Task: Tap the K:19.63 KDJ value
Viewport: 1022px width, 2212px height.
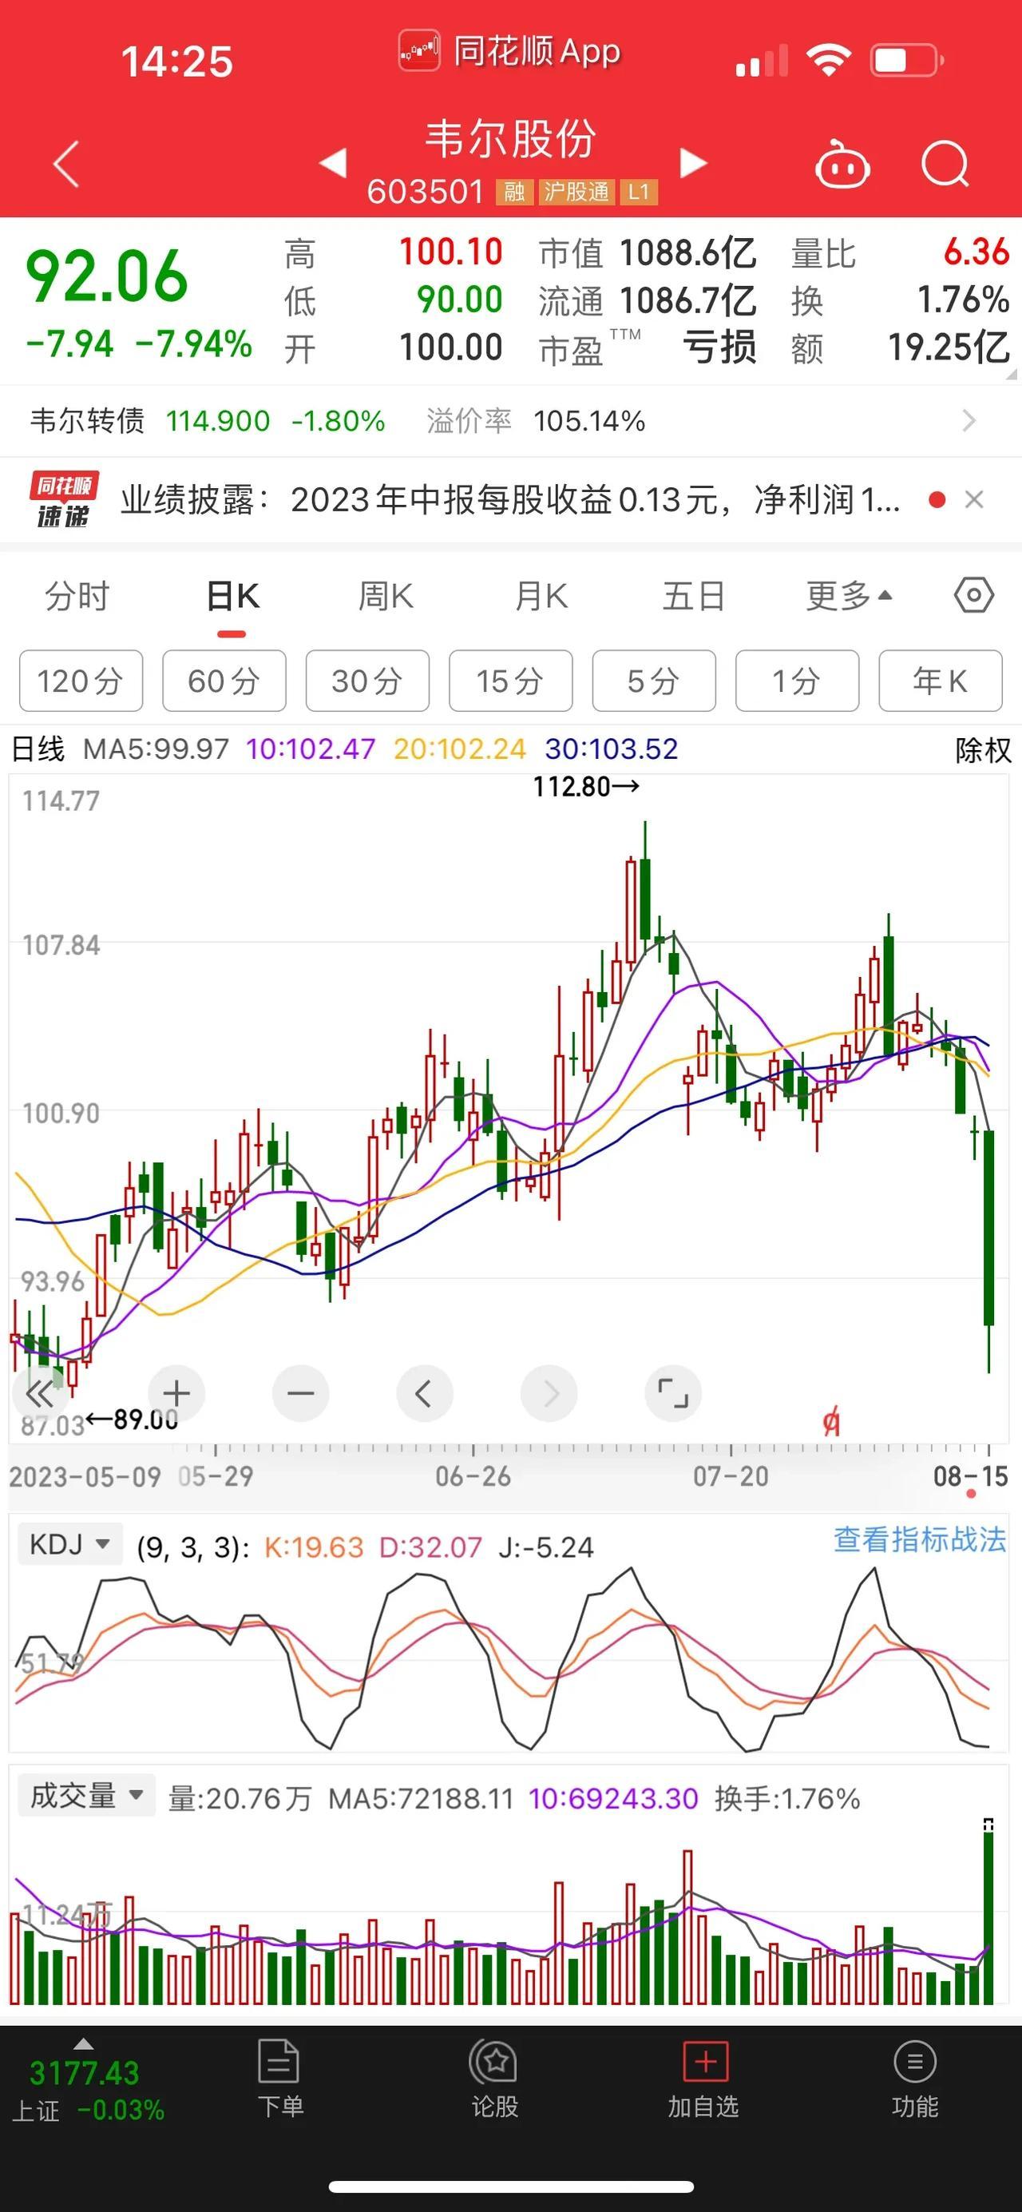Action: (313, 1547)
